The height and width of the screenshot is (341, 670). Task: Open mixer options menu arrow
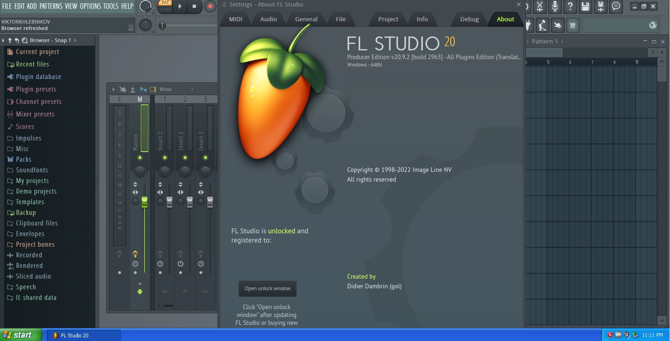pyautogui.click(x=114, y=89)
